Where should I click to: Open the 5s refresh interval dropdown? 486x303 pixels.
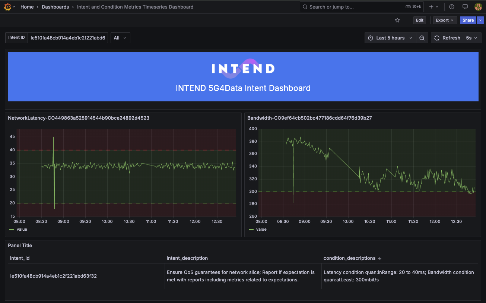click(472, 38)
